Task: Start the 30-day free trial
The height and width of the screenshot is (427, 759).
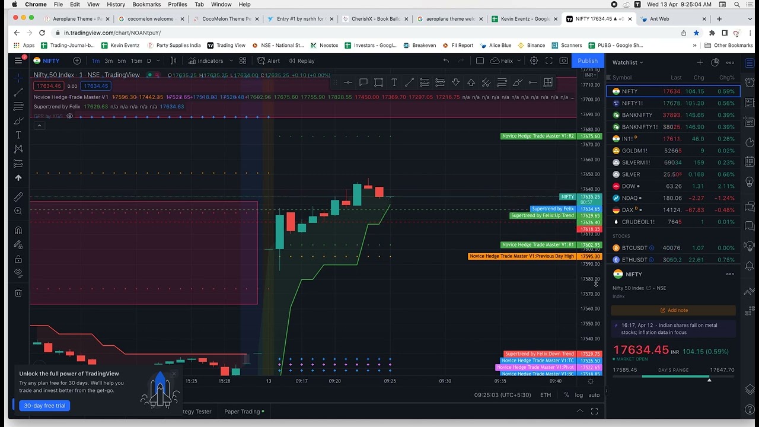Action: point(44,406)
